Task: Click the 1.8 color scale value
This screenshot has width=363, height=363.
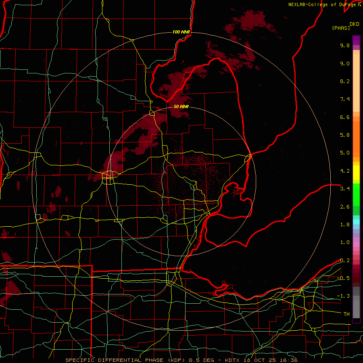Action: tap(345, 225)
